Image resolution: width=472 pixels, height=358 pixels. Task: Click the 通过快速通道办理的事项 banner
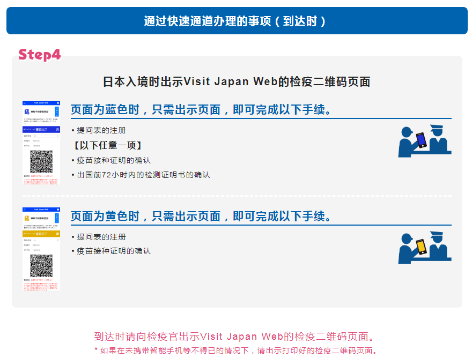[236, 20]
